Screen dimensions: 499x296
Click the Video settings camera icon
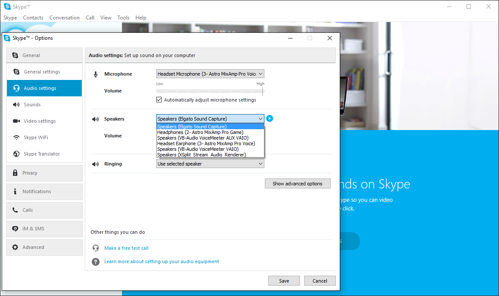pos(16,121)
